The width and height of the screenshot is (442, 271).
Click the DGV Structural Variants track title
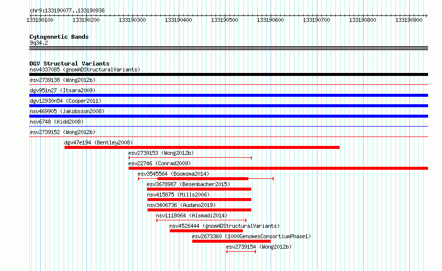70,64
